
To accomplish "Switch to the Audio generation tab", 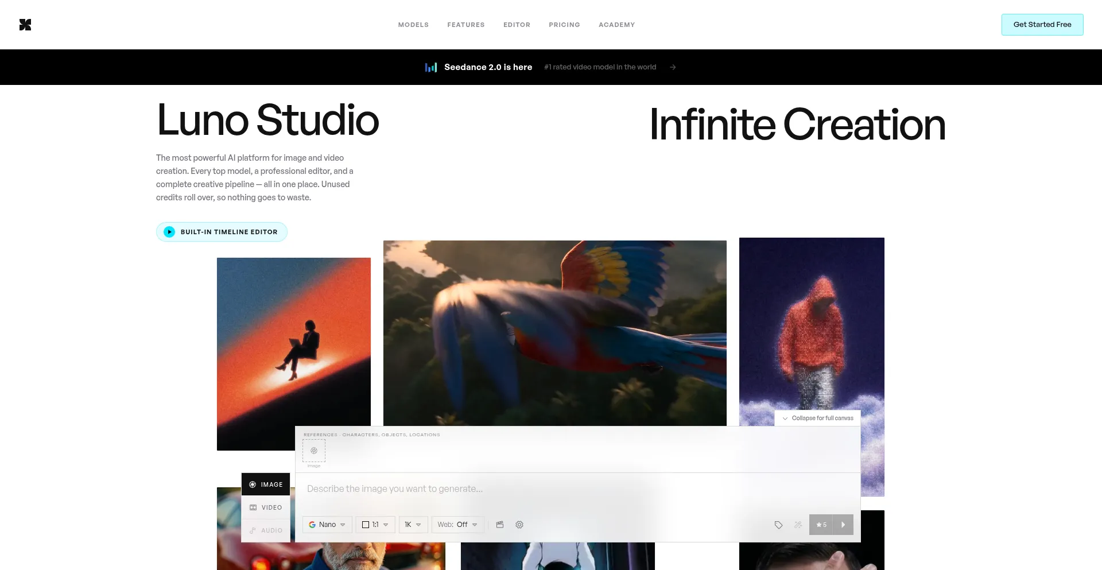I will [x=266, y=530].
